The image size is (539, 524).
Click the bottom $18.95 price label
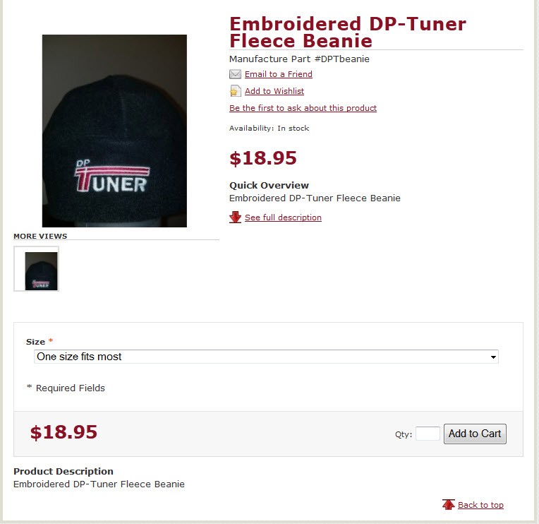[64, 432]
